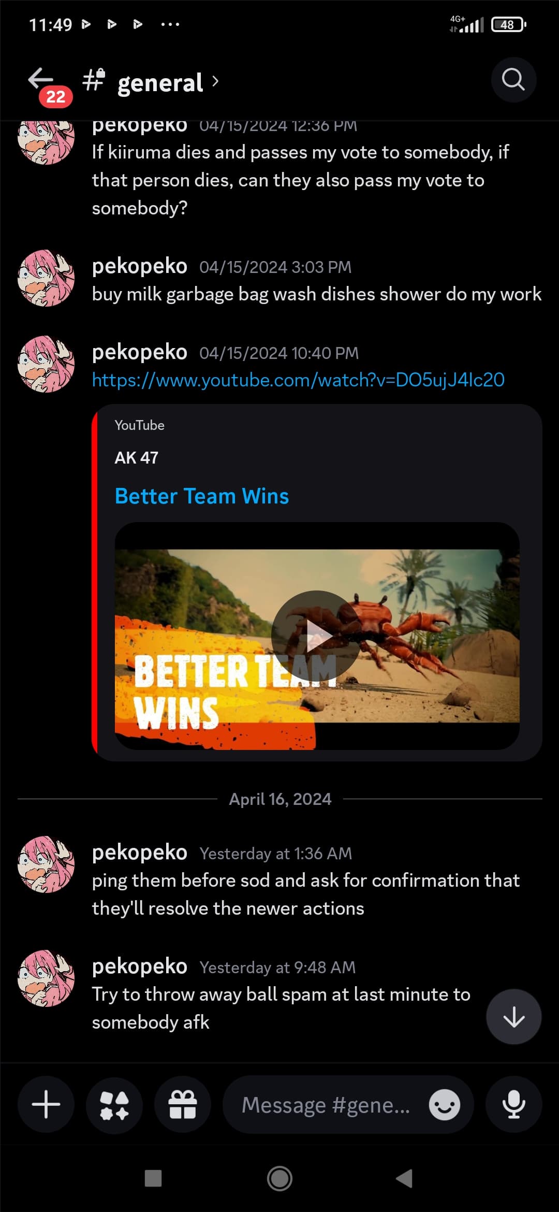Open the apps launcher icon
This screenshot has width=559, height=1212.
[114, 1104]
